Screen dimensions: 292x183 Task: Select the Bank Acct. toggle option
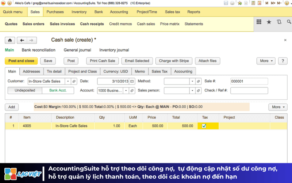click(x=58, y=90)
